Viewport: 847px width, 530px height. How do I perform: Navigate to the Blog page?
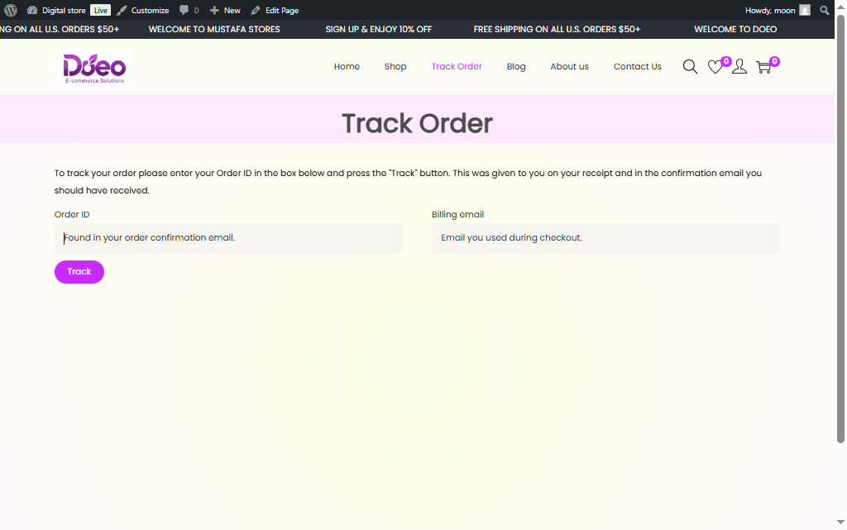516,67
